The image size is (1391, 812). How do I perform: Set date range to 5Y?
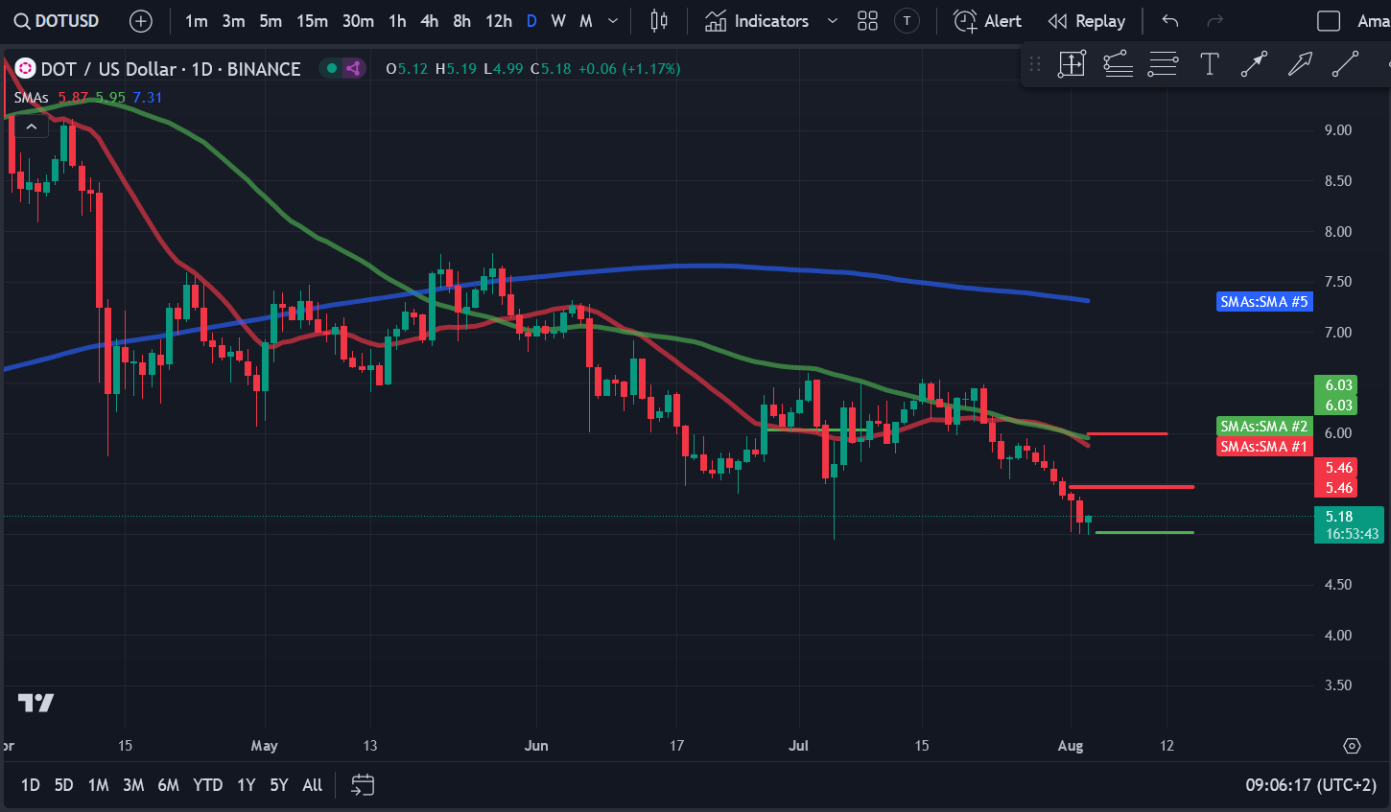pos(278,785)
